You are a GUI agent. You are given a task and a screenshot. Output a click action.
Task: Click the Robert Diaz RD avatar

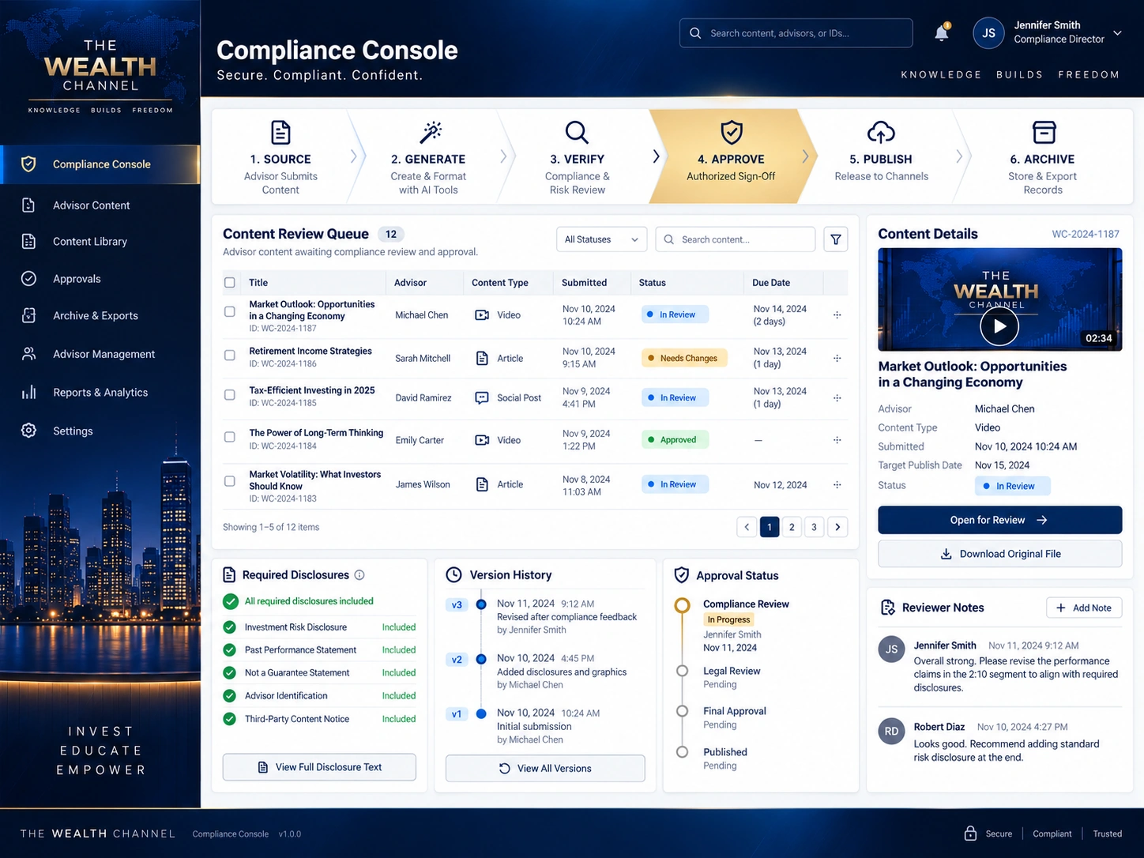point(891,731)
